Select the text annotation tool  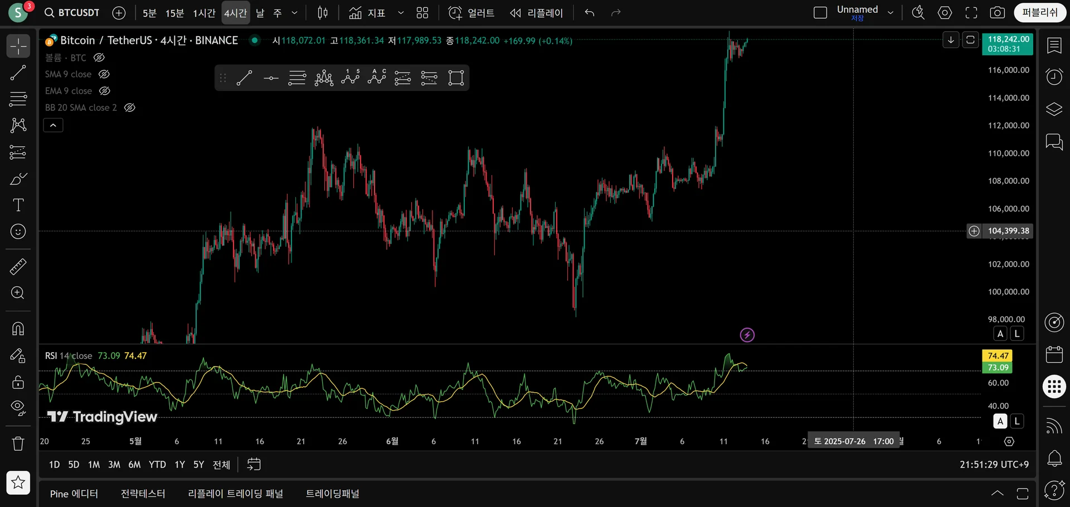pyautogui.click(x=18, y=205)
